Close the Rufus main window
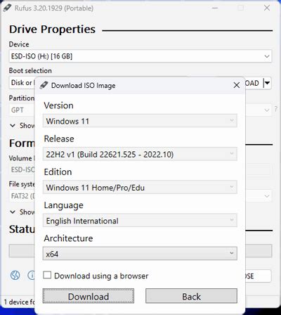 (x=267, y=8)
